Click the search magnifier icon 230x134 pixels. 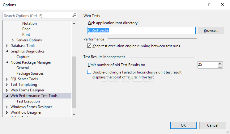(75, 15)
